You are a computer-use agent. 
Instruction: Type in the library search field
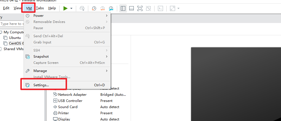pos(12,24)
